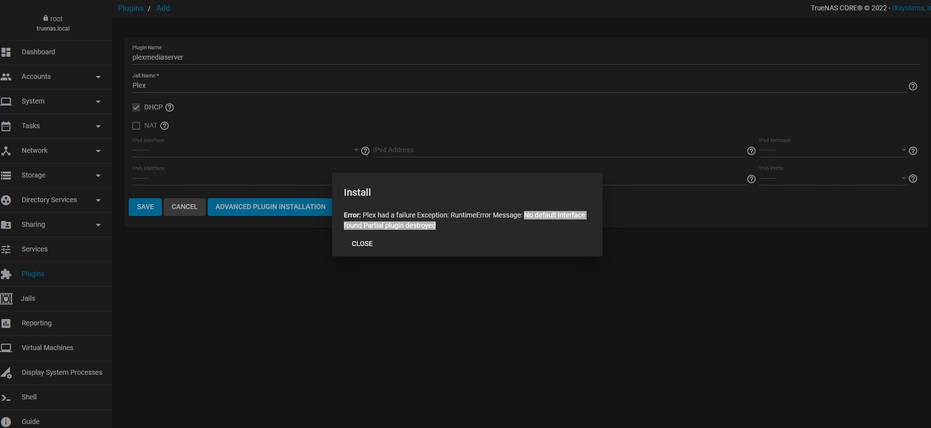Expand the Accounts menu arrow
This screenshot has width=931, height=428.
click(98, 77)
